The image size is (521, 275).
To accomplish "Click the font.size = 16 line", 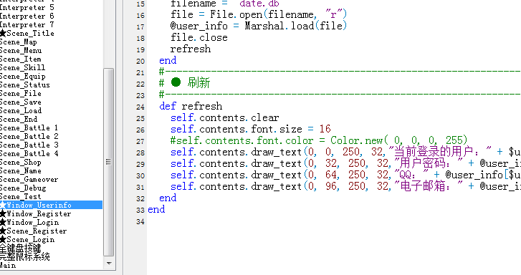I will 251,129.
